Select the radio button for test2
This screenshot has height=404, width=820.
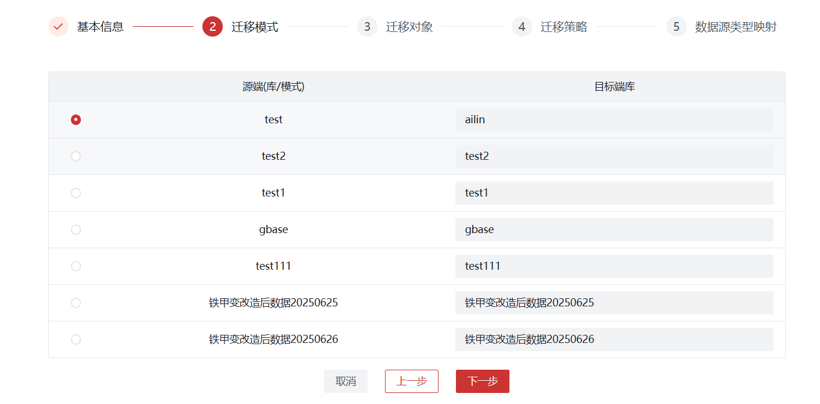tap(76, 156)
